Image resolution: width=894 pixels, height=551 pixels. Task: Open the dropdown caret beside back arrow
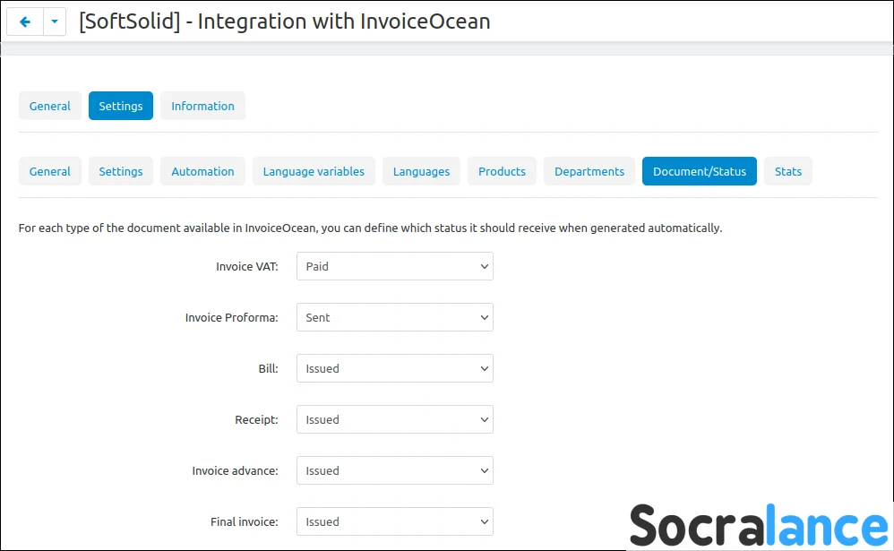(55, 22)
